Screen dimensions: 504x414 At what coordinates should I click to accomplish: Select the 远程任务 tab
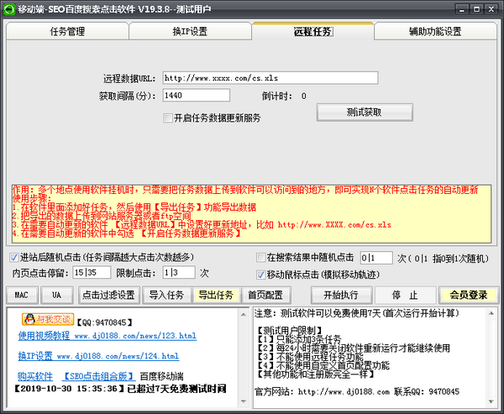[312, 32]
